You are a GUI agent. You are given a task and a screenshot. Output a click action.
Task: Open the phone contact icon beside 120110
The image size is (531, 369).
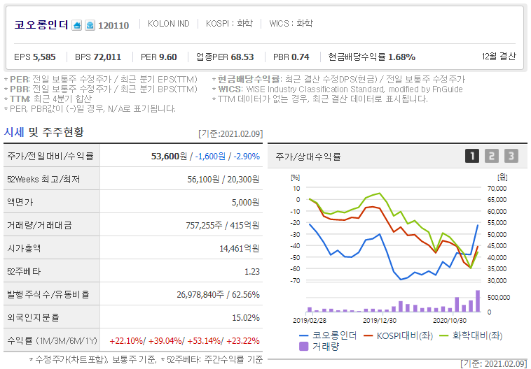click(90, 25)
